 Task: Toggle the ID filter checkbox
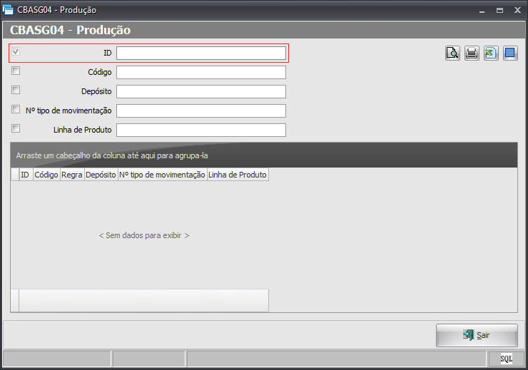pos(16,51)
